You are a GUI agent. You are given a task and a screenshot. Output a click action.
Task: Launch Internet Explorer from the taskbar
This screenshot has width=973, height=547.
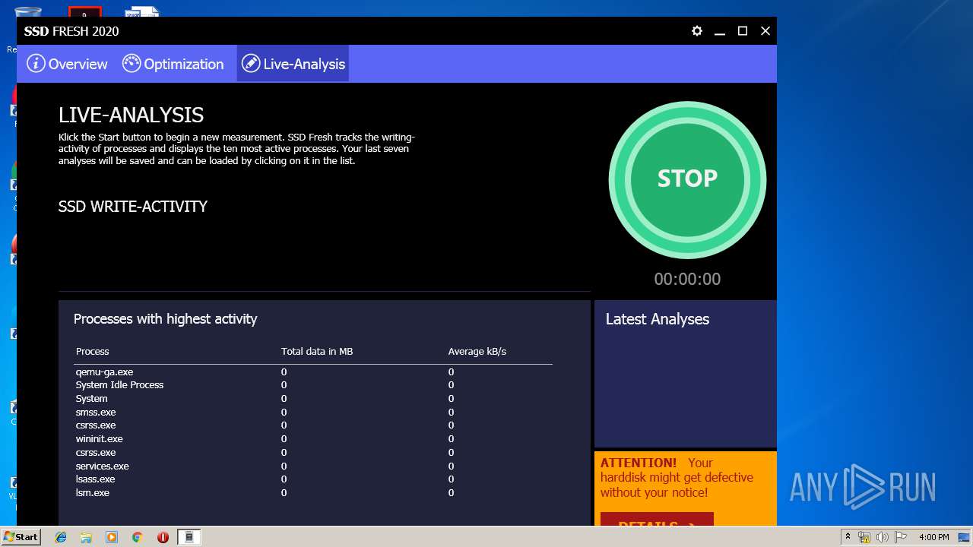pos(61,537)
